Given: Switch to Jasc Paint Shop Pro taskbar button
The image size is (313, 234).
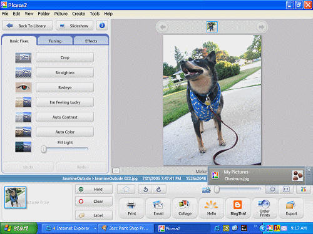Looking at the screenshot, I should [x=126, y=228].
